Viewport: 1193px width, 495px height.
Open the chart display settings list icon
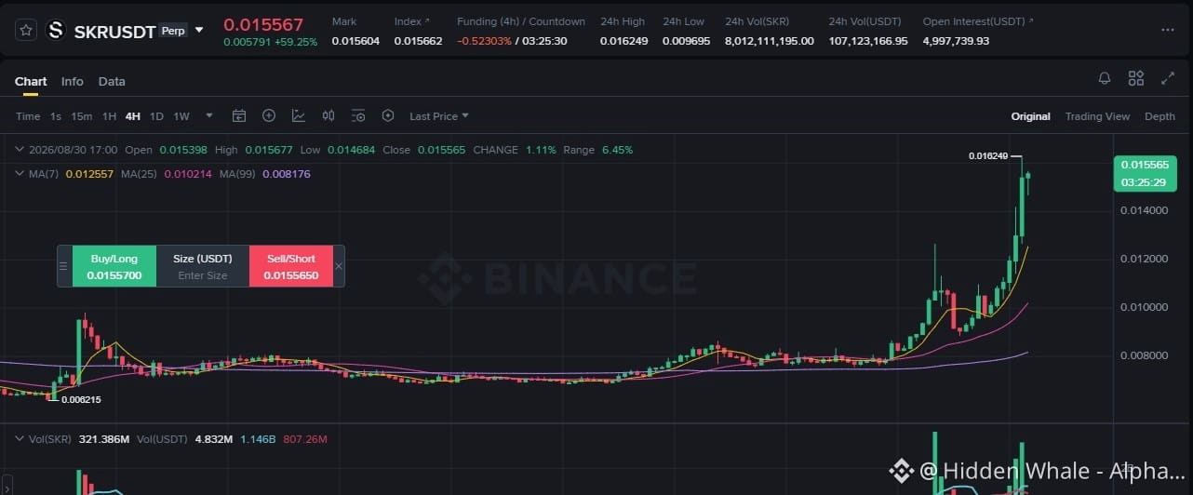pos(358,116)
